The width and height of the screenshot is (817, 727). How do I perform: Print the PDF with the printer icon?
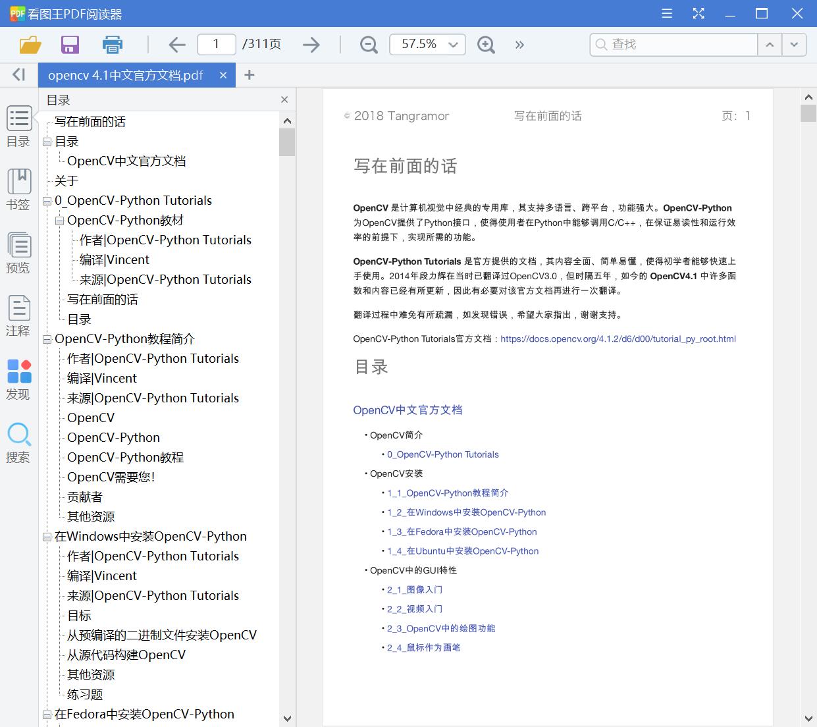pos(112,44)
